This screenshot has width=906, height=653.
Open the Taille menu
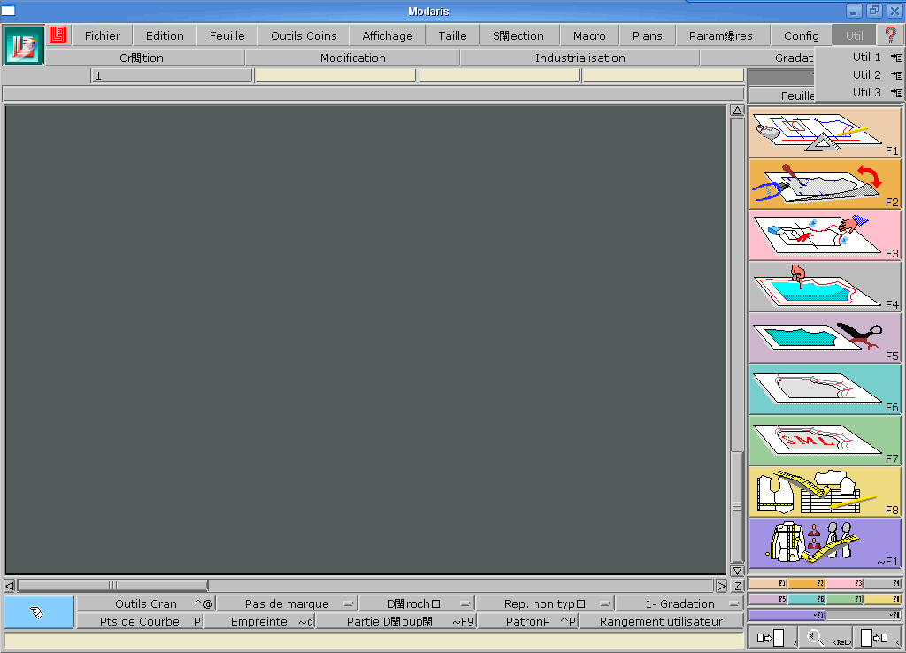tap(452, 35)
